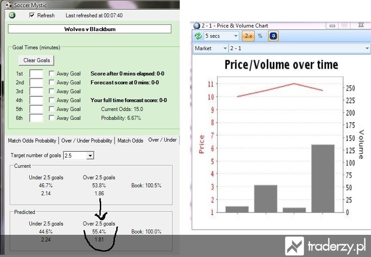Close the Price & Volume Chart window
This screenshot has width=371, height=257.
tap(361, 25)
